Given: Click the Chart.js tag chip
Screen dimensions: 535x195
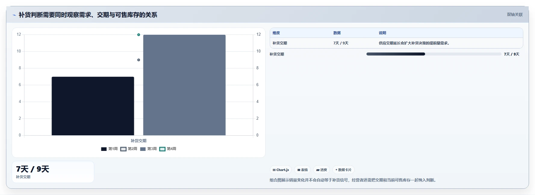Looking at the screenshot, I should pos(281,170).
